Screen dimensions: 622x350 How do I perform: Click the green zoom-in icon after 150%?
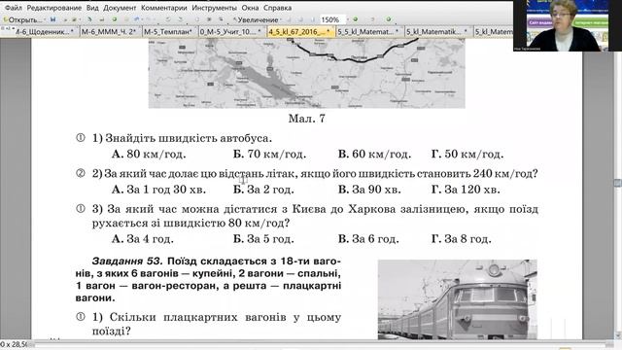coord(355,19)
